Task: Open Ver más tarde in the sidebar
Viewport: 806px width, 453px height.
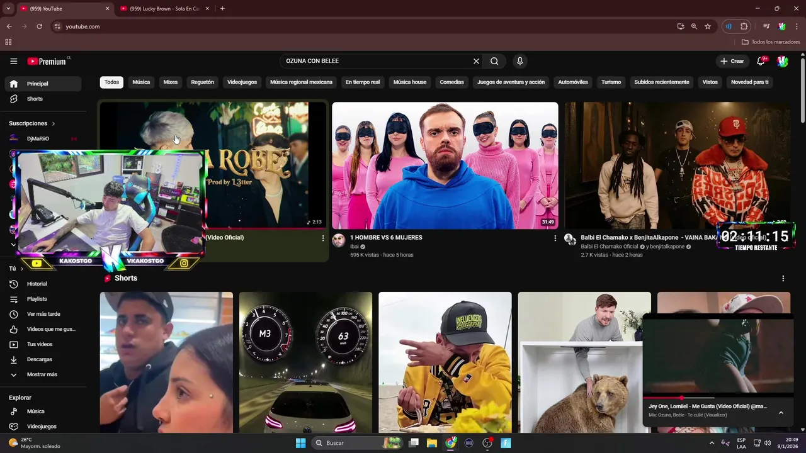Action: 44,314
